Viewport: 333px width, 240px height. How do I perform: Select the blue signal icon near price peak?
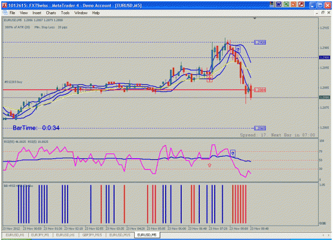pos(238,49)
